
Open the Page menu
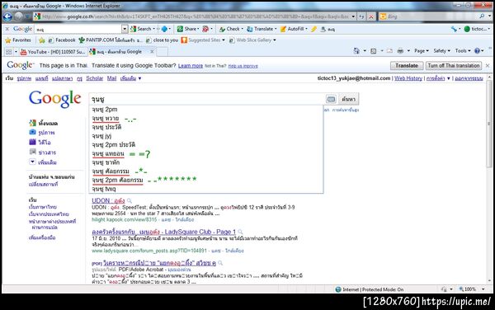point(422,51)
